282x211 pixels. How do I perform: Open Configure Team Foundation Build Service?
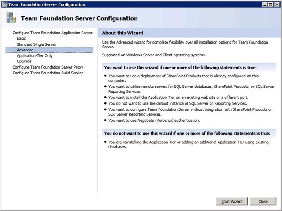coord(48,73)
